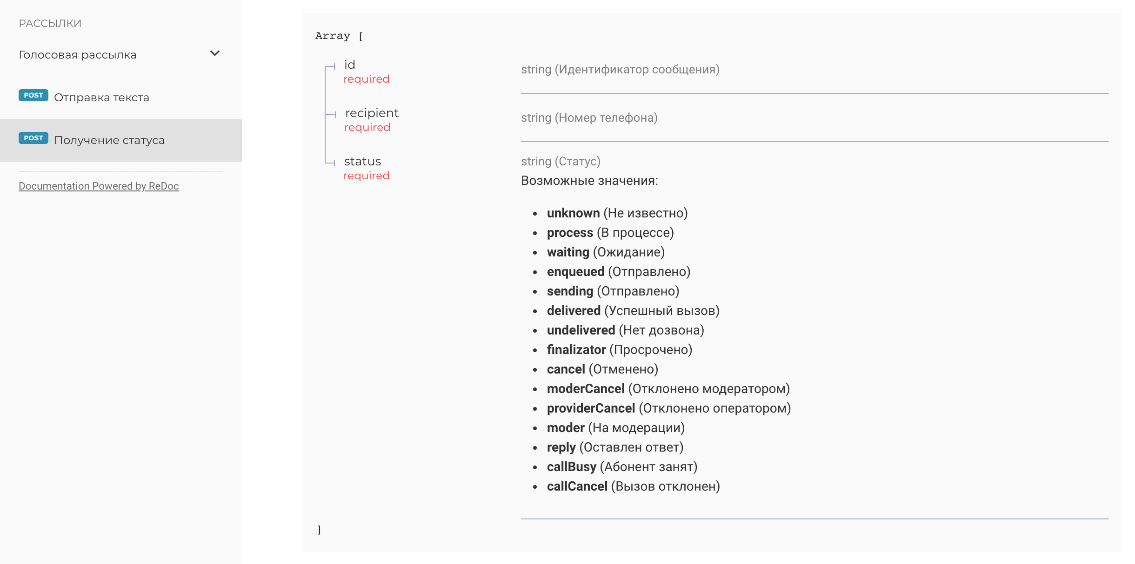Click the unknown status value
This screenshot has width=1135, height=564.
(x=573, y=213)
